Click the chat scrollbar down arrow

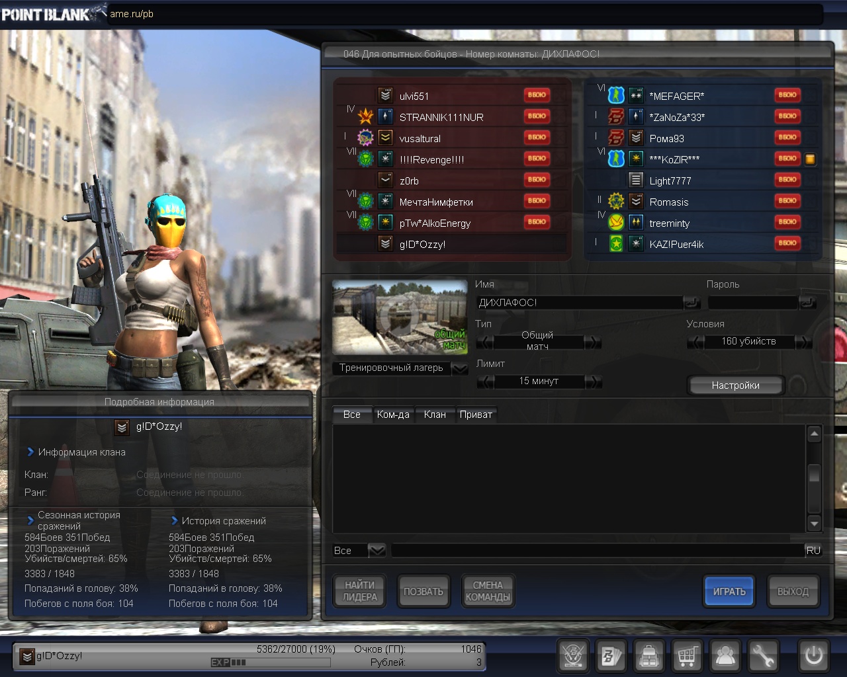[815, 524]
